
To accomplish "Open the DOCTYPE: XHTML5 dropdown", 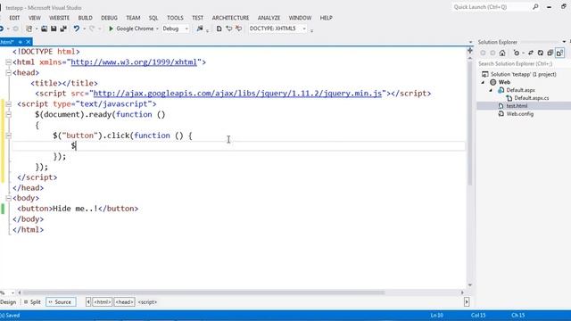I will [x=304, y=29].
